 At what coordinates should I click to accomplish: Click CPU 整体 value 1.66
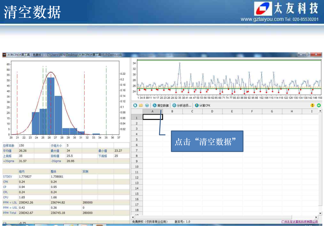coord(54,197)
